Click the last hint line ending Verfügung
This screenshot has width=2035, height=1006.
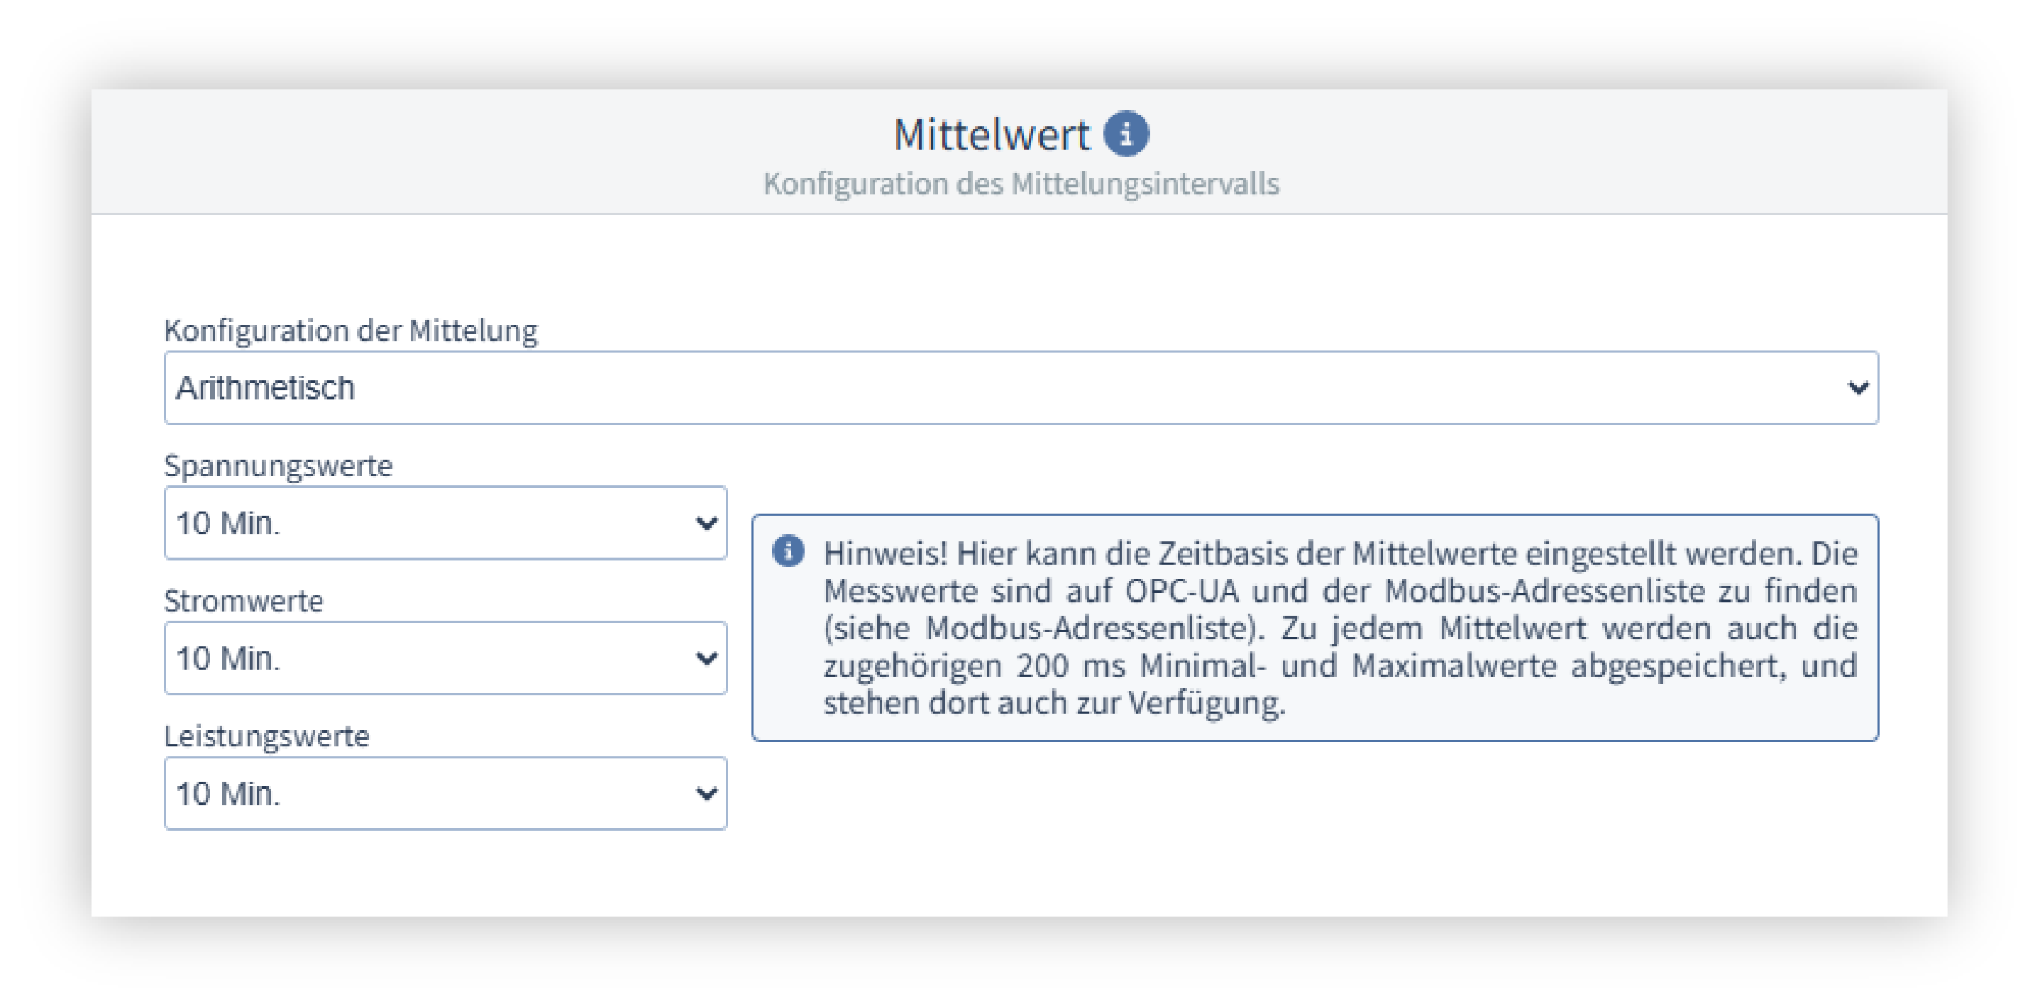1054,703
